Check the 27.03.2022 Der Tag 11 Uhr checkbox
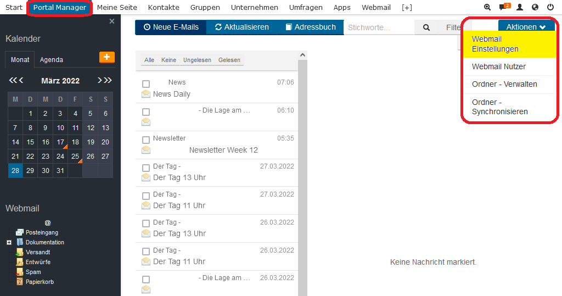This screenshot has height=296, width=562. [146, 196]
